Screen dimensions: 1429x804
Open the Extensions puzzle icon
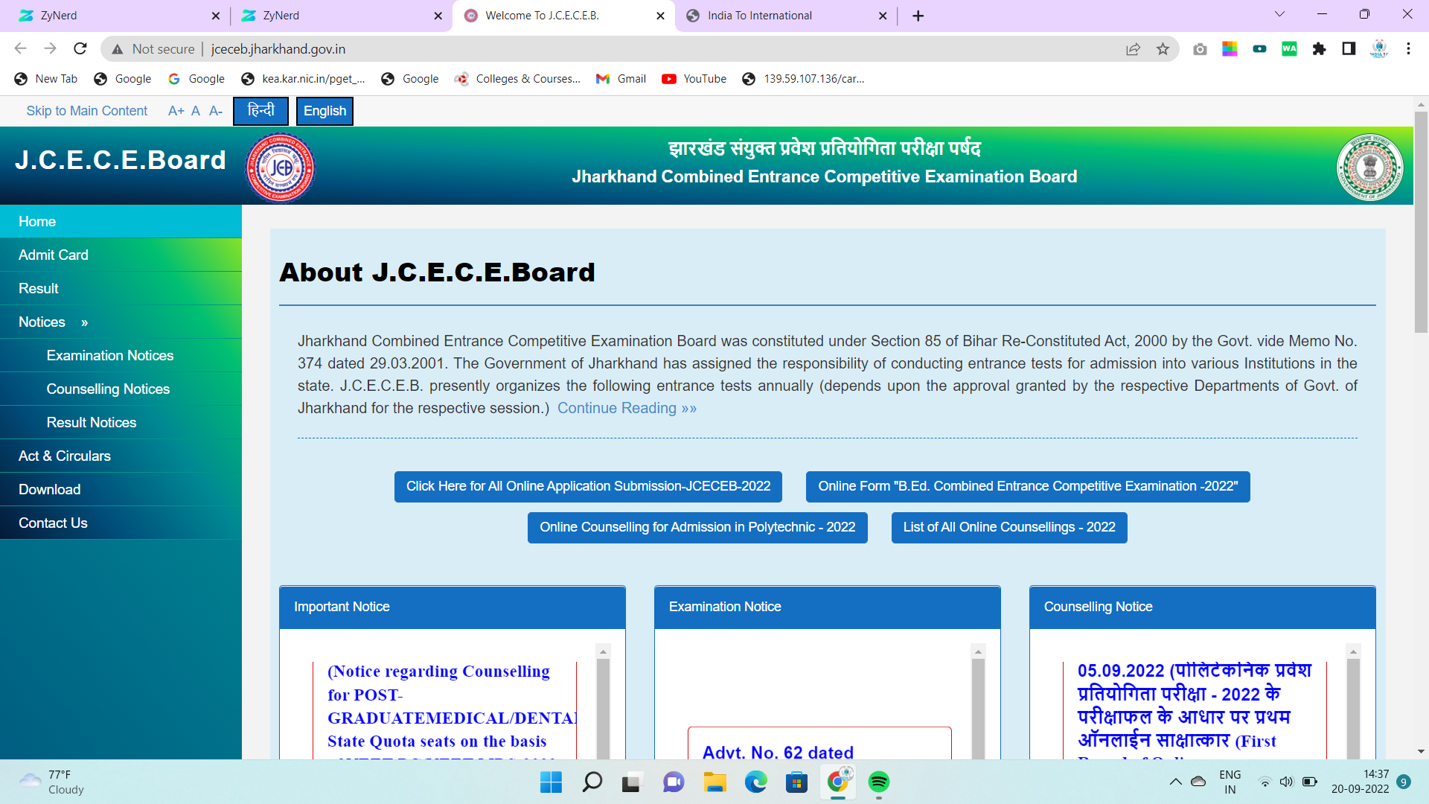click(1319, 49)
